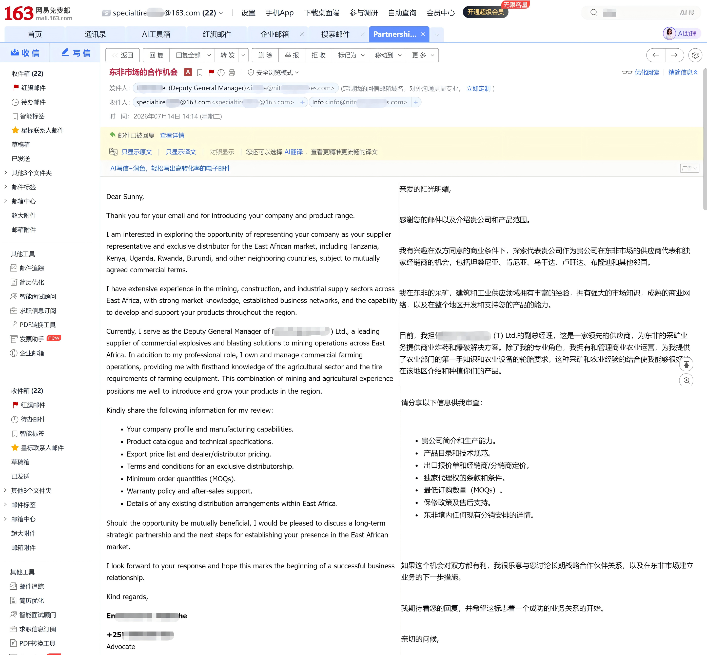Open the 回复全部 dropdown arrow
The image size is (707, 655).
(x=209, y=55)
